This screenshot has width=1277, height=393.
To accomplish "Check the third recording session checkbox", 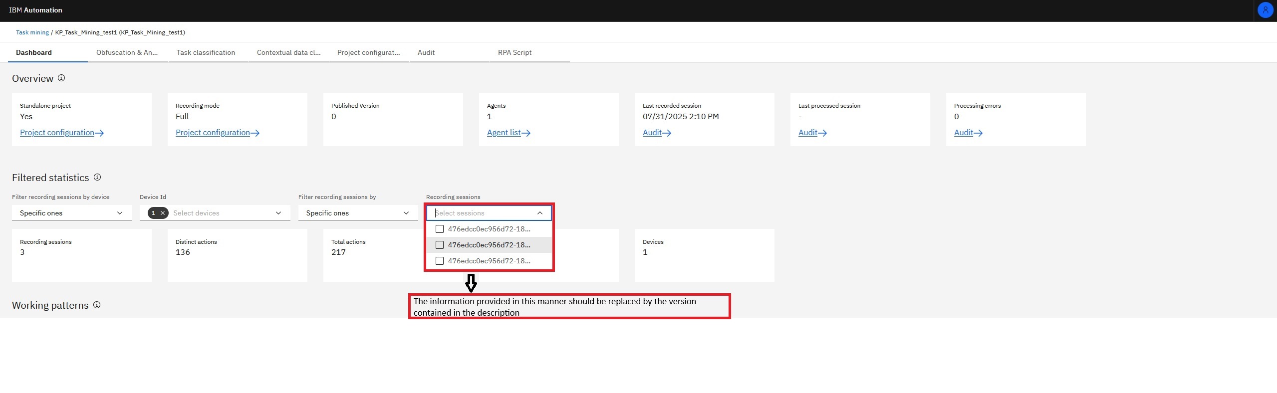I will [x=440, y=261].
